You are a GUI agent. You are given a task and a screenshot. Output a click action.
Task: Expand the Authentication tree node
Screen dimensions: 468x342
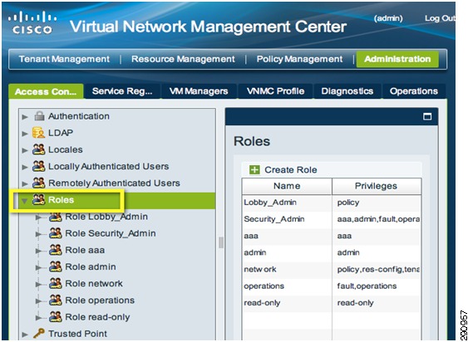tap(25, 116)
